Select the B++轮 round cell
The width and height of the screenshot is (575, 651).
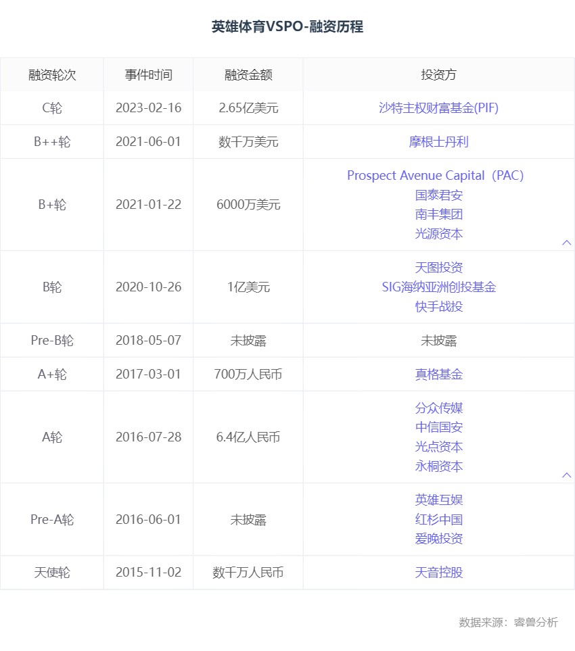point(52,142)
